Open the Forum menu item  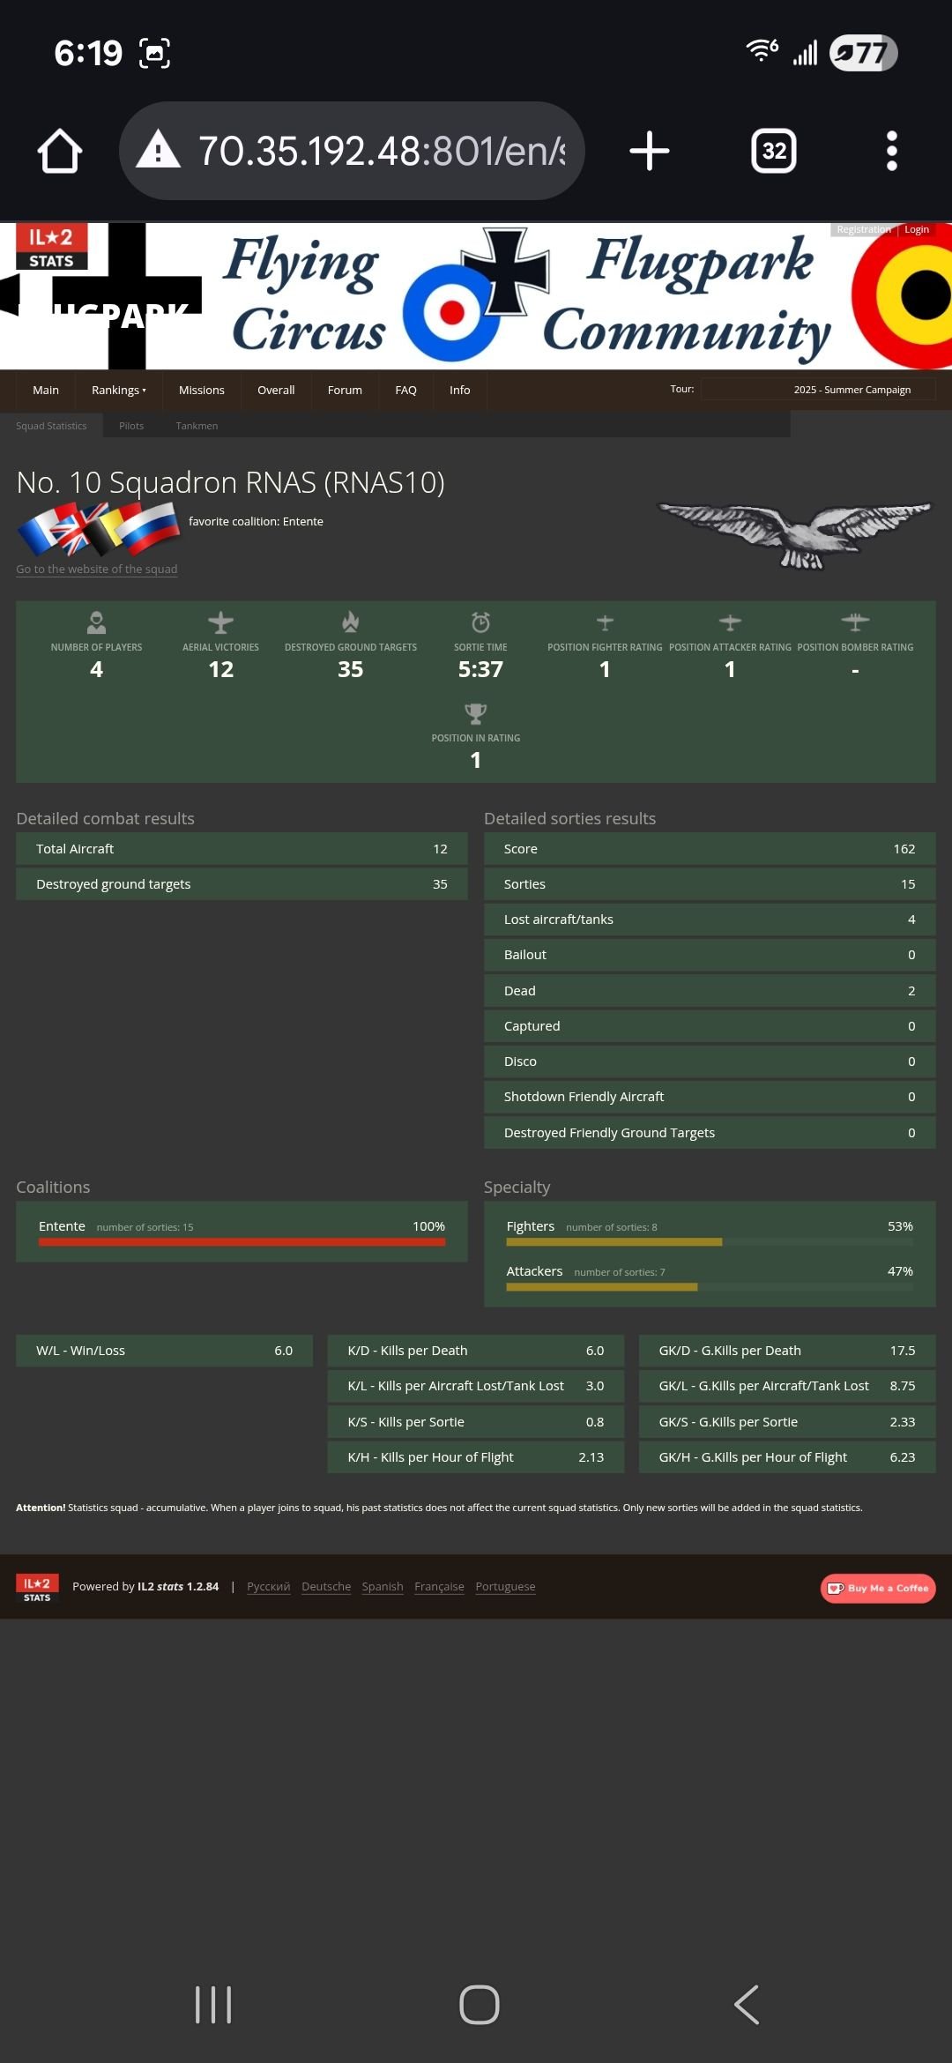[345, 390]
